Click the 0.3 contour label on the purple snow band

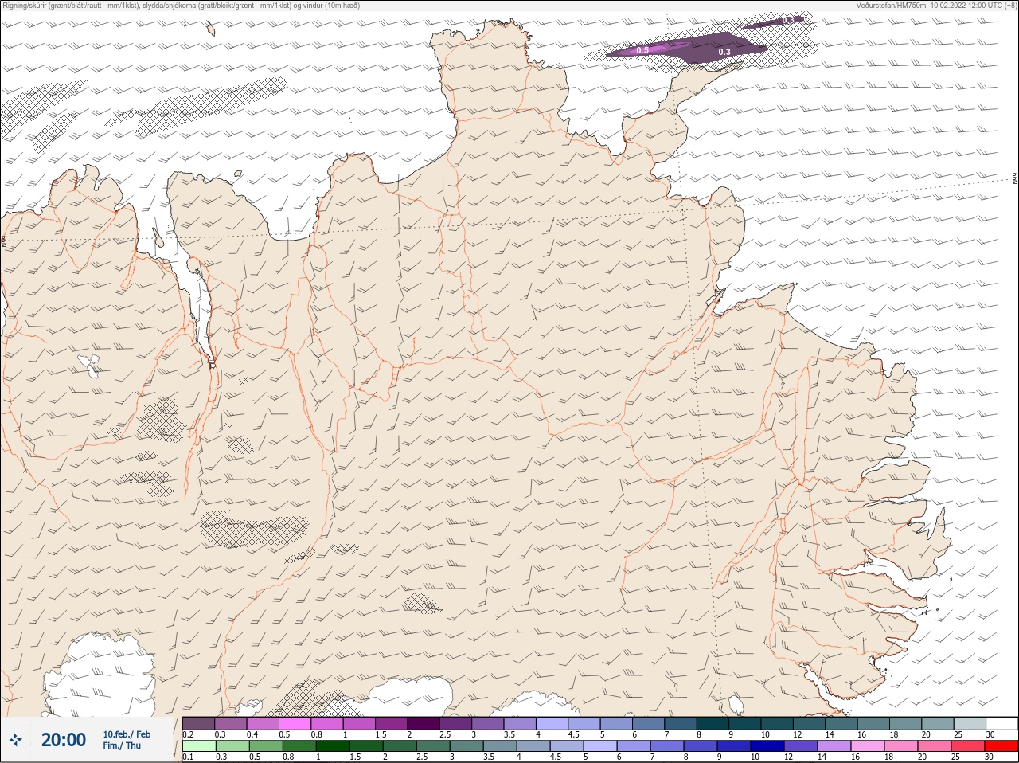pos(724,52)
